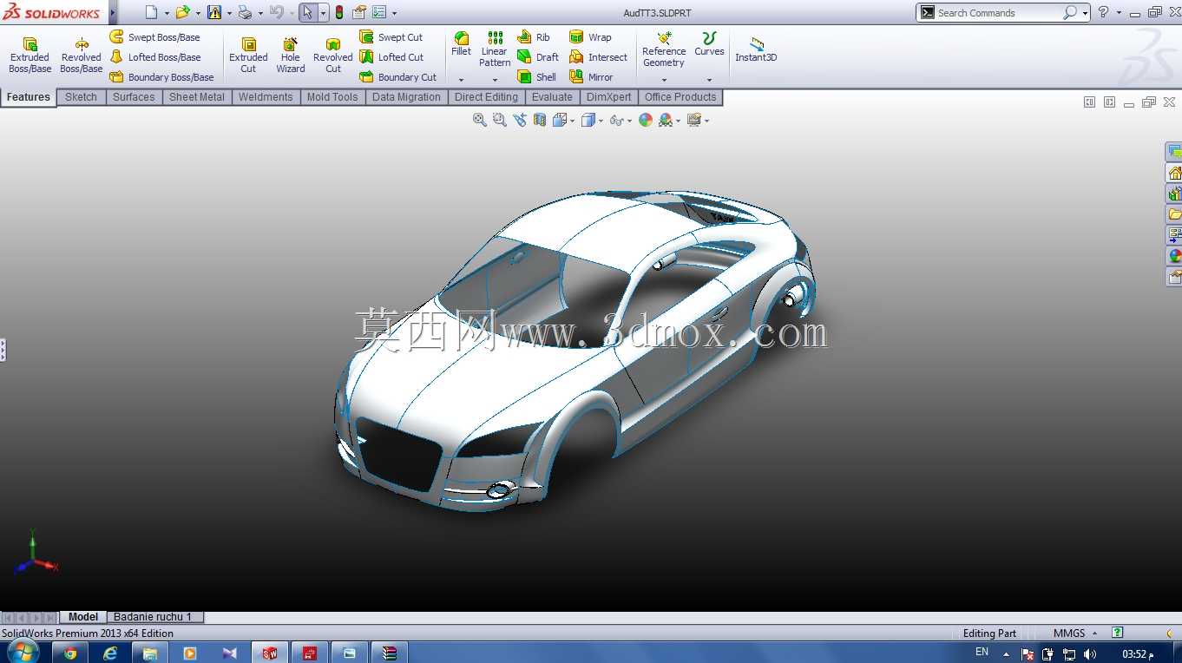Switch to the Mold Tools tab

click(x=332, y=97)
